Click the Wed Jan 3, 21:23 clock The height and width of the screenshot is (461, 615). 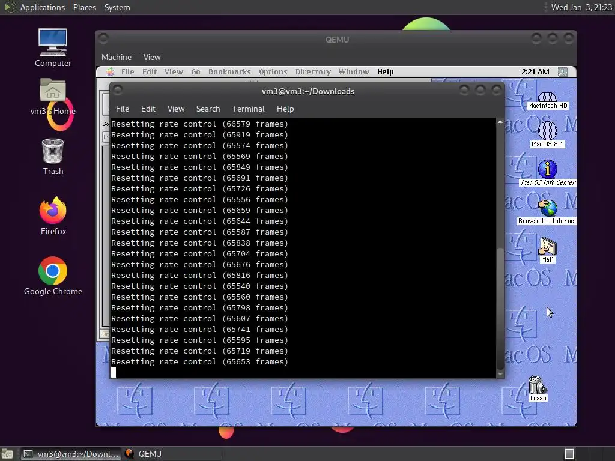click(581, 7)
